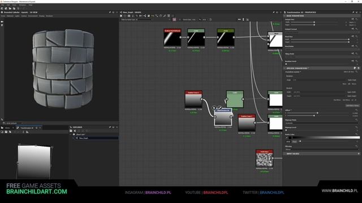Click the save icon in 2D view toolbar
Screen dimensions: 362x203
tap(6, 132)
